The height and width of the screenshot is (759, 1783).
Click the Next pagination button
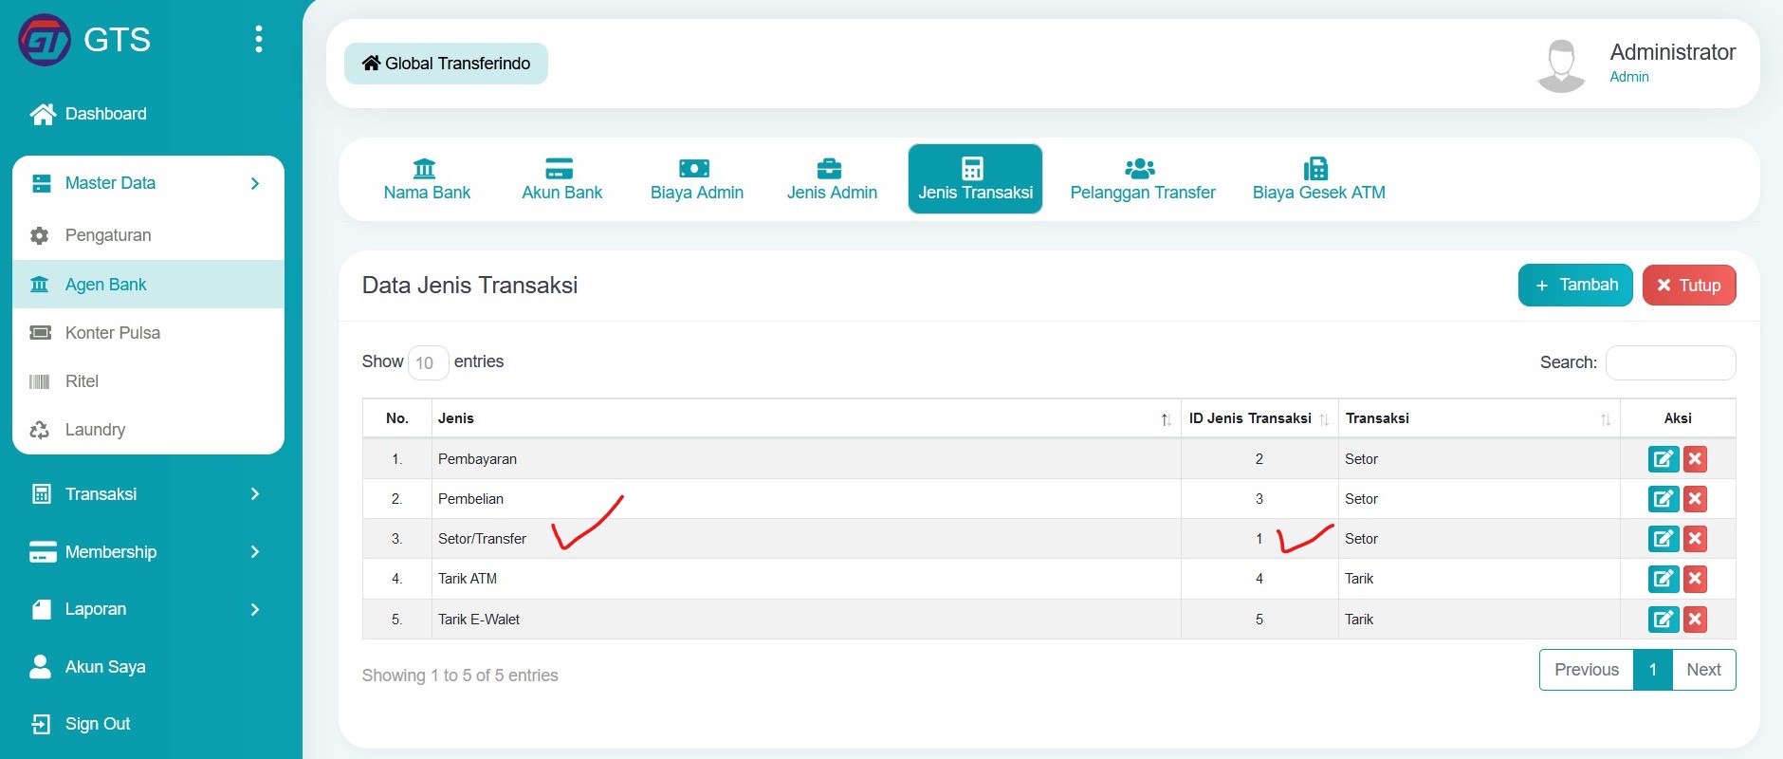(x=1703, y=670)
